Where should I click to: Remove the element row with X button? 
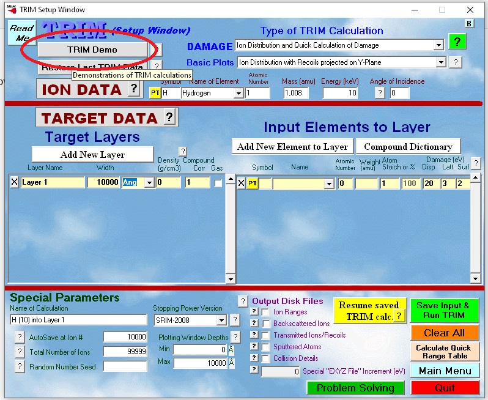pos(241,183)
